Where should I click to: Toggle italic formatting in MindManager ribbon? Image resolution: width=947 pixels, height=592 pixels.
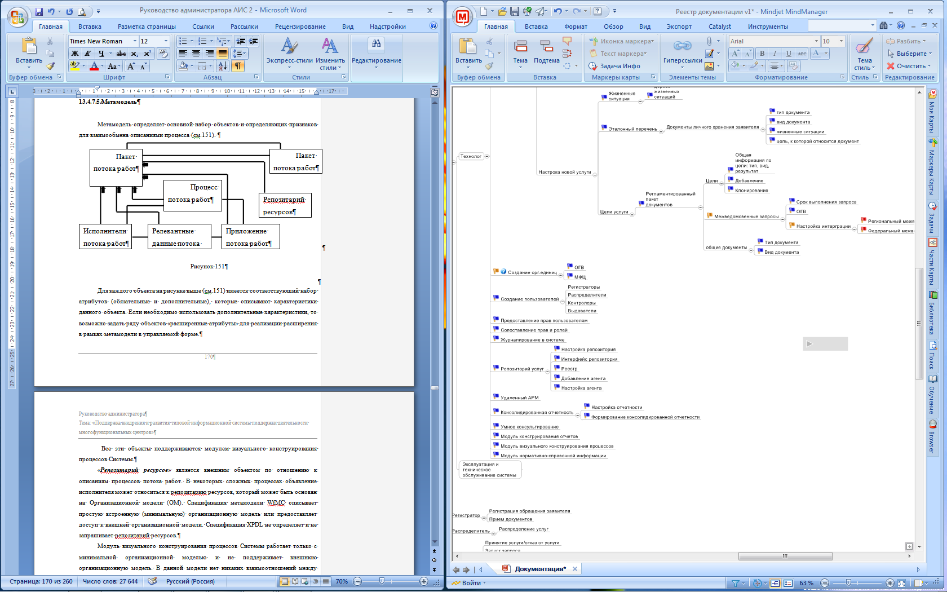pyautogui.click(x=775, y=54)
